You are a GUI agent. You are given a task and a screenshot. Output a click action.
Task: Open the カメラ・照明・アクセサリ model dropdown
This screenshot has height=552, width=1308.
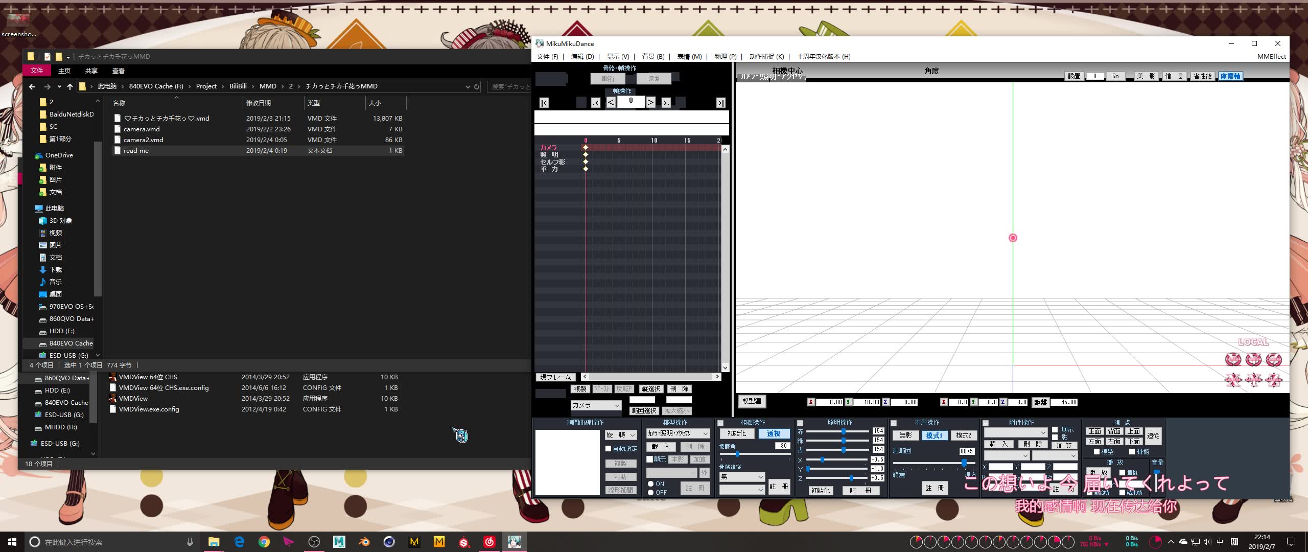coord(678,433)
